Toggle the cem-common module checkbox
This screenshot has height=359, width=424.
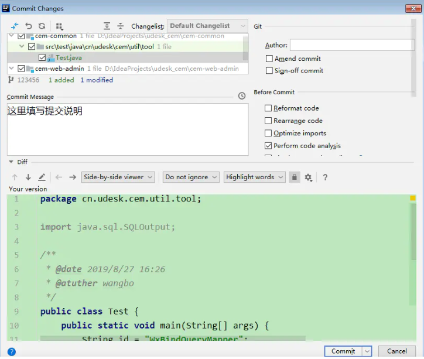click(x=21, y=36)
